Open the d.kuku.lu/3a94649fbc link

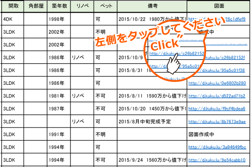(x=217, y=147)
